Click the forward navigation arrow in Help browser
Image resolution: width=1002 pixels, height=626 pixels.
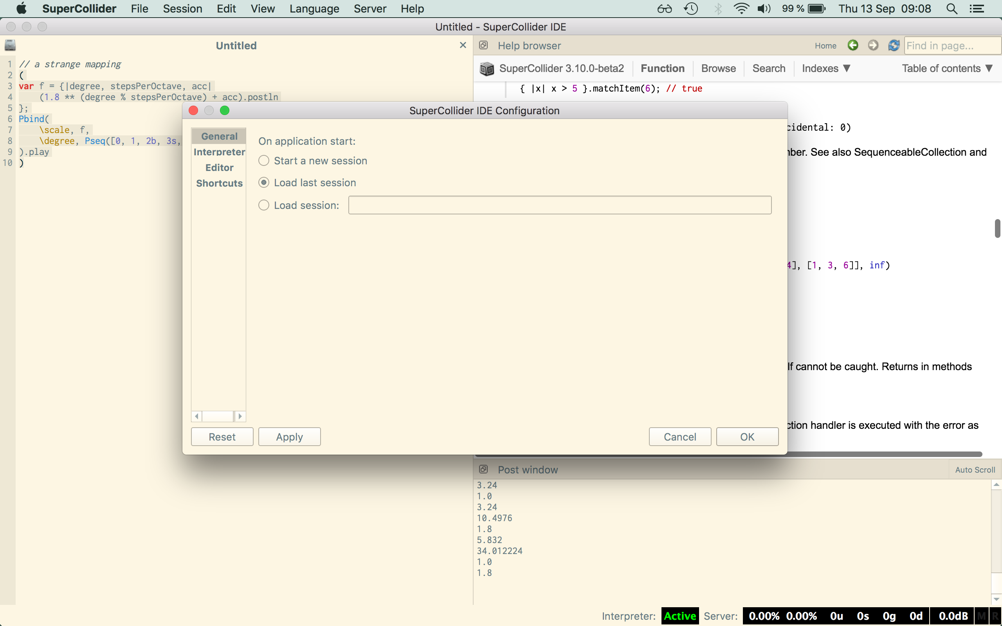tap(873, 45)
